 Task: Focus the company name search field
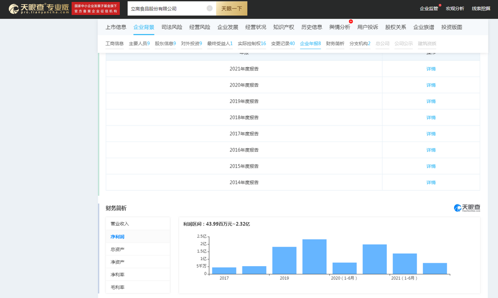click(x=166, y=8)
